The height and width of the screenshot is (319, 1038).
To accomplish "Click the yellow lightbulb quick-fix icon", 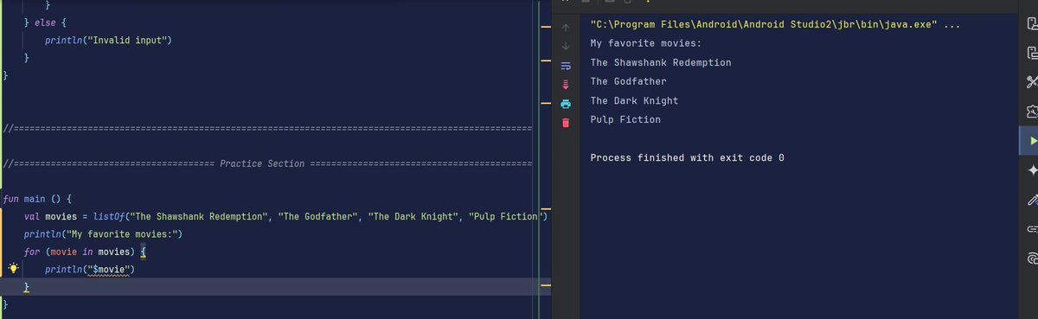I will 13,268.
